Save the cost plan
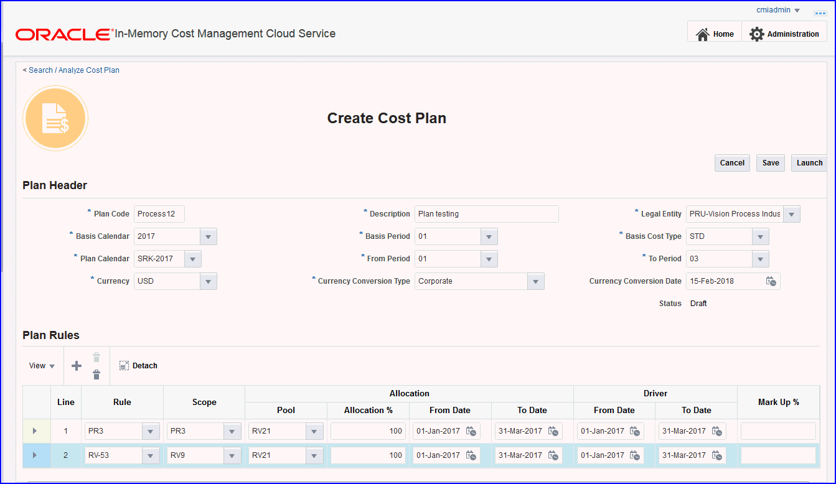This screenshot has height=484, width=836. (x=771, y=163)
